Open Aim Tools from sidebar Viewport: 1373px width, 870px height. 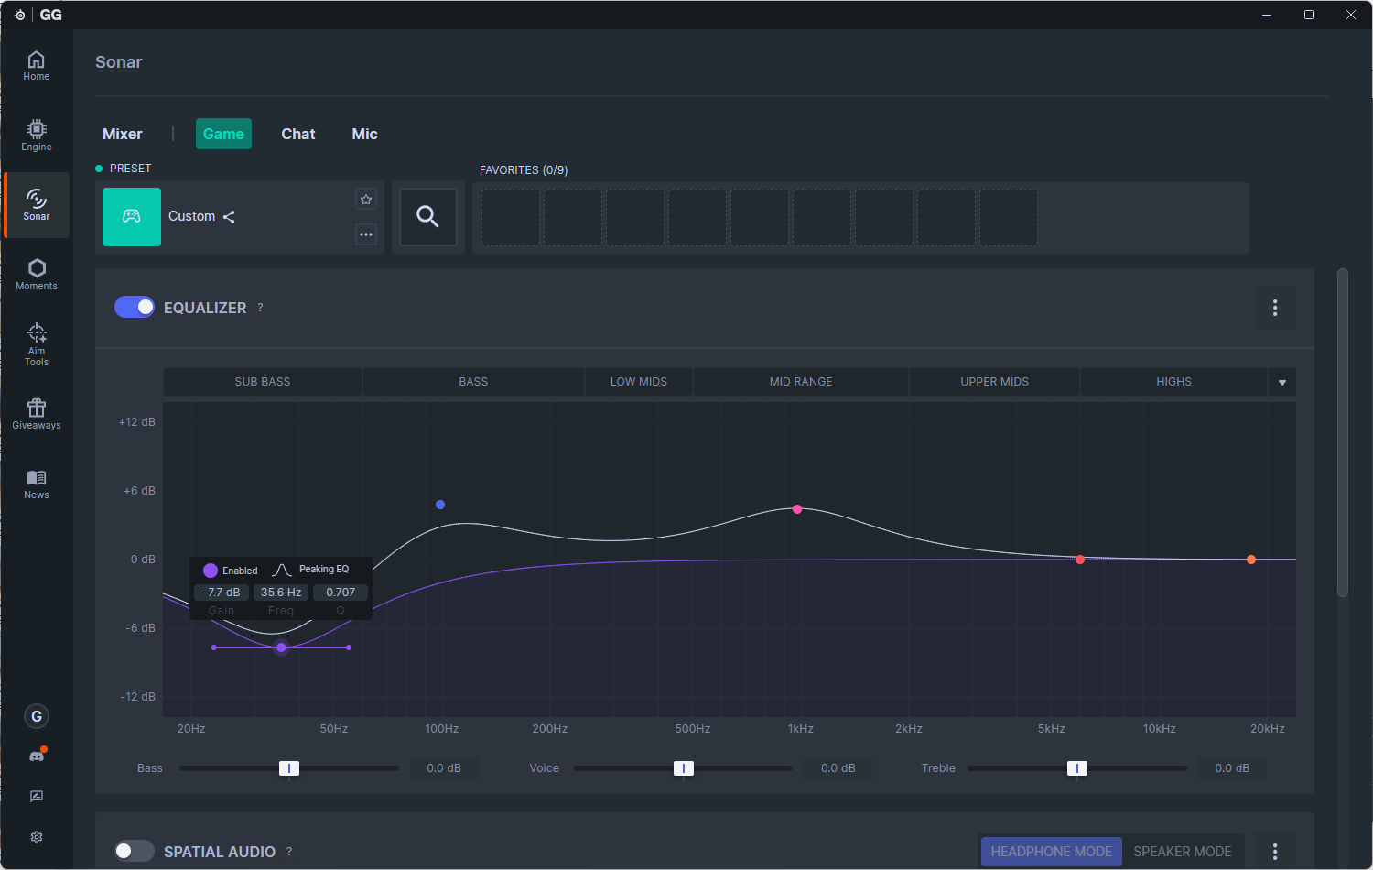[x=37, y=344]
